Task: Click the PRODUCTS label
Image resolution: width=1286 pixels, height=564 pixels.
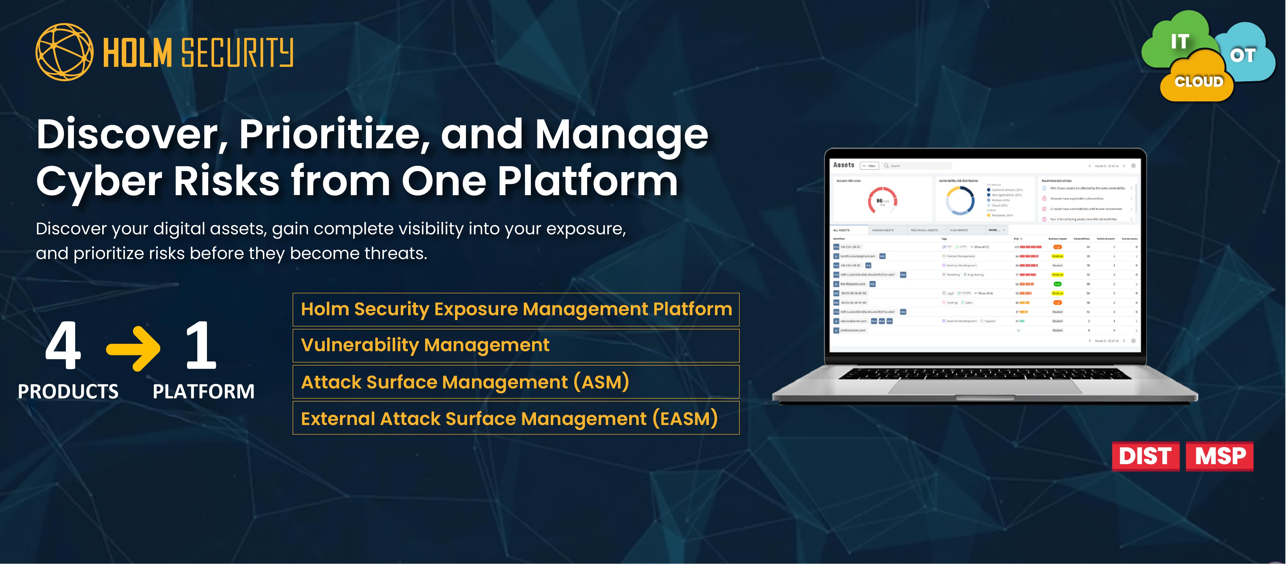Action: 68,391
